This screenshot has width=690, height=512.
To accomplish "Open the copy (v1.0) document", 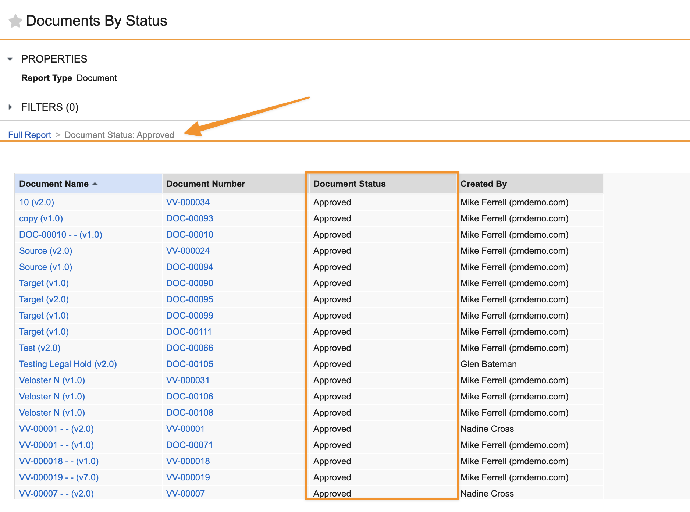I will point(41,218).
